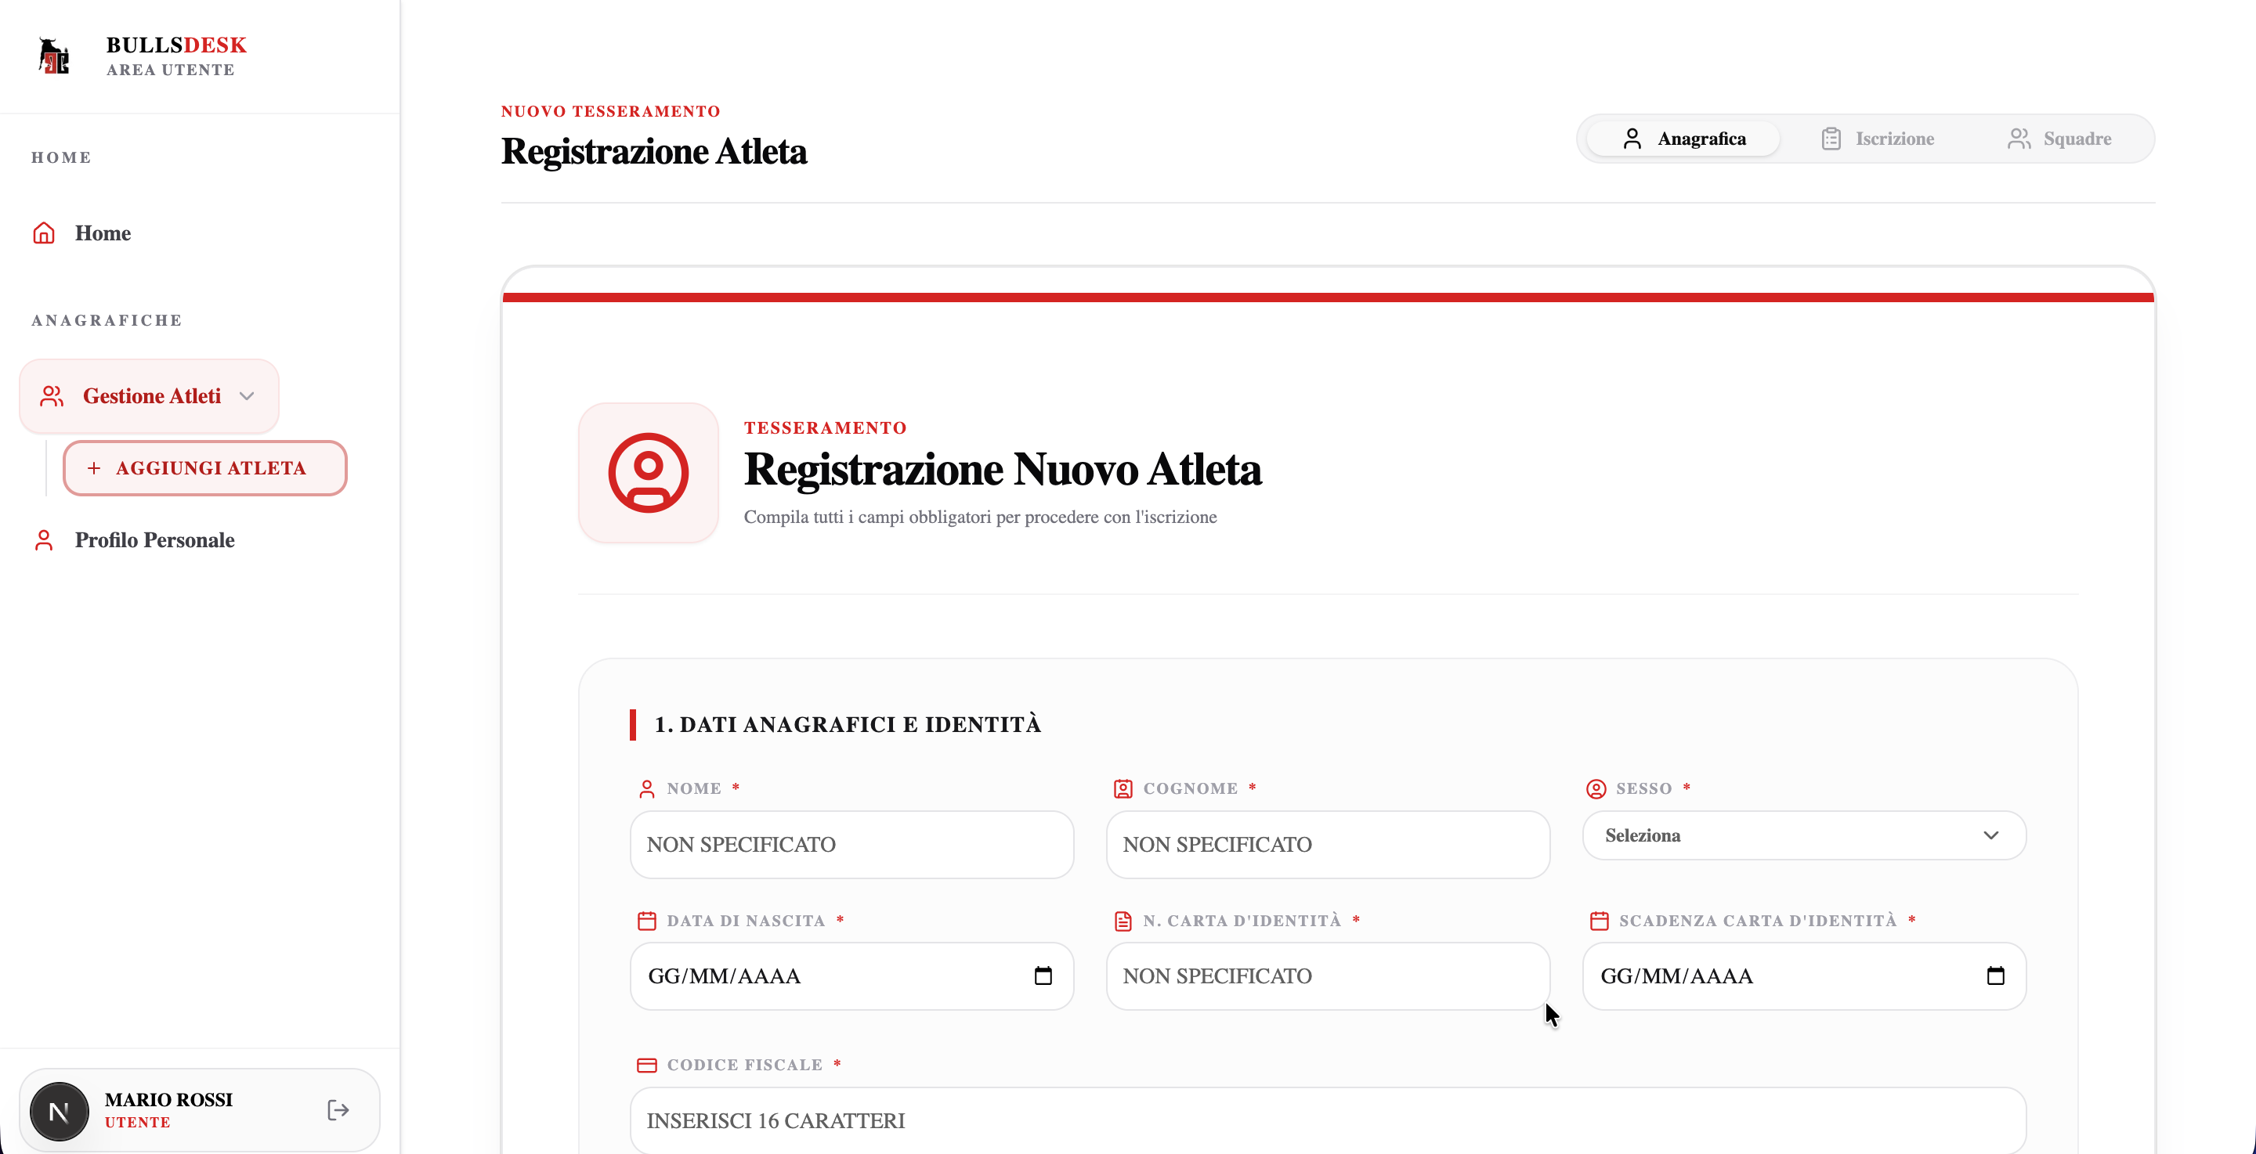The height and width of the screenshot is (1154, 2256).
Task: Click the Home house icon in sidebar
Action: tap(44, 233)
